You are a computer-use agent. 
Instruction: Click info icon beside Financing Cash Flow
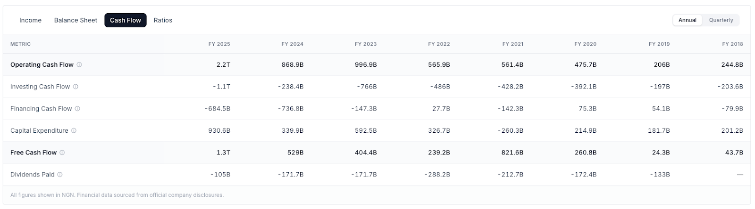[x=77, y=109]
